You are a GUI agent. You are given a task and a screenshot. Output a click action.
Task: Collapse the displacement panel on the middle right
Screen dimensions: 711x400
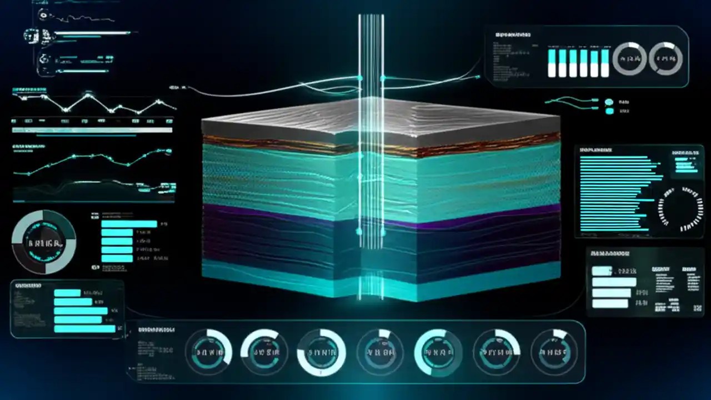(x=595, y=149)
